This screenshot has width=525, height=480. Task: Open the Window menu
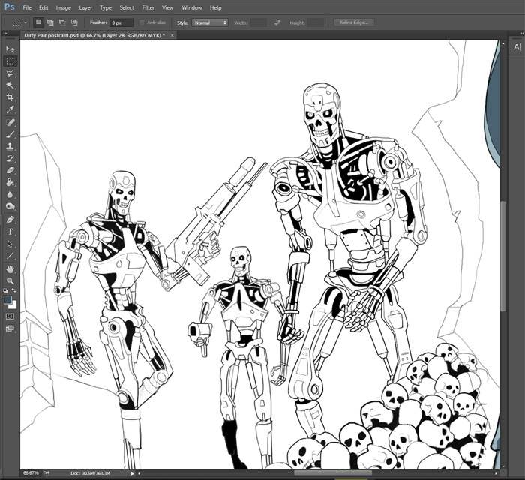191,7
